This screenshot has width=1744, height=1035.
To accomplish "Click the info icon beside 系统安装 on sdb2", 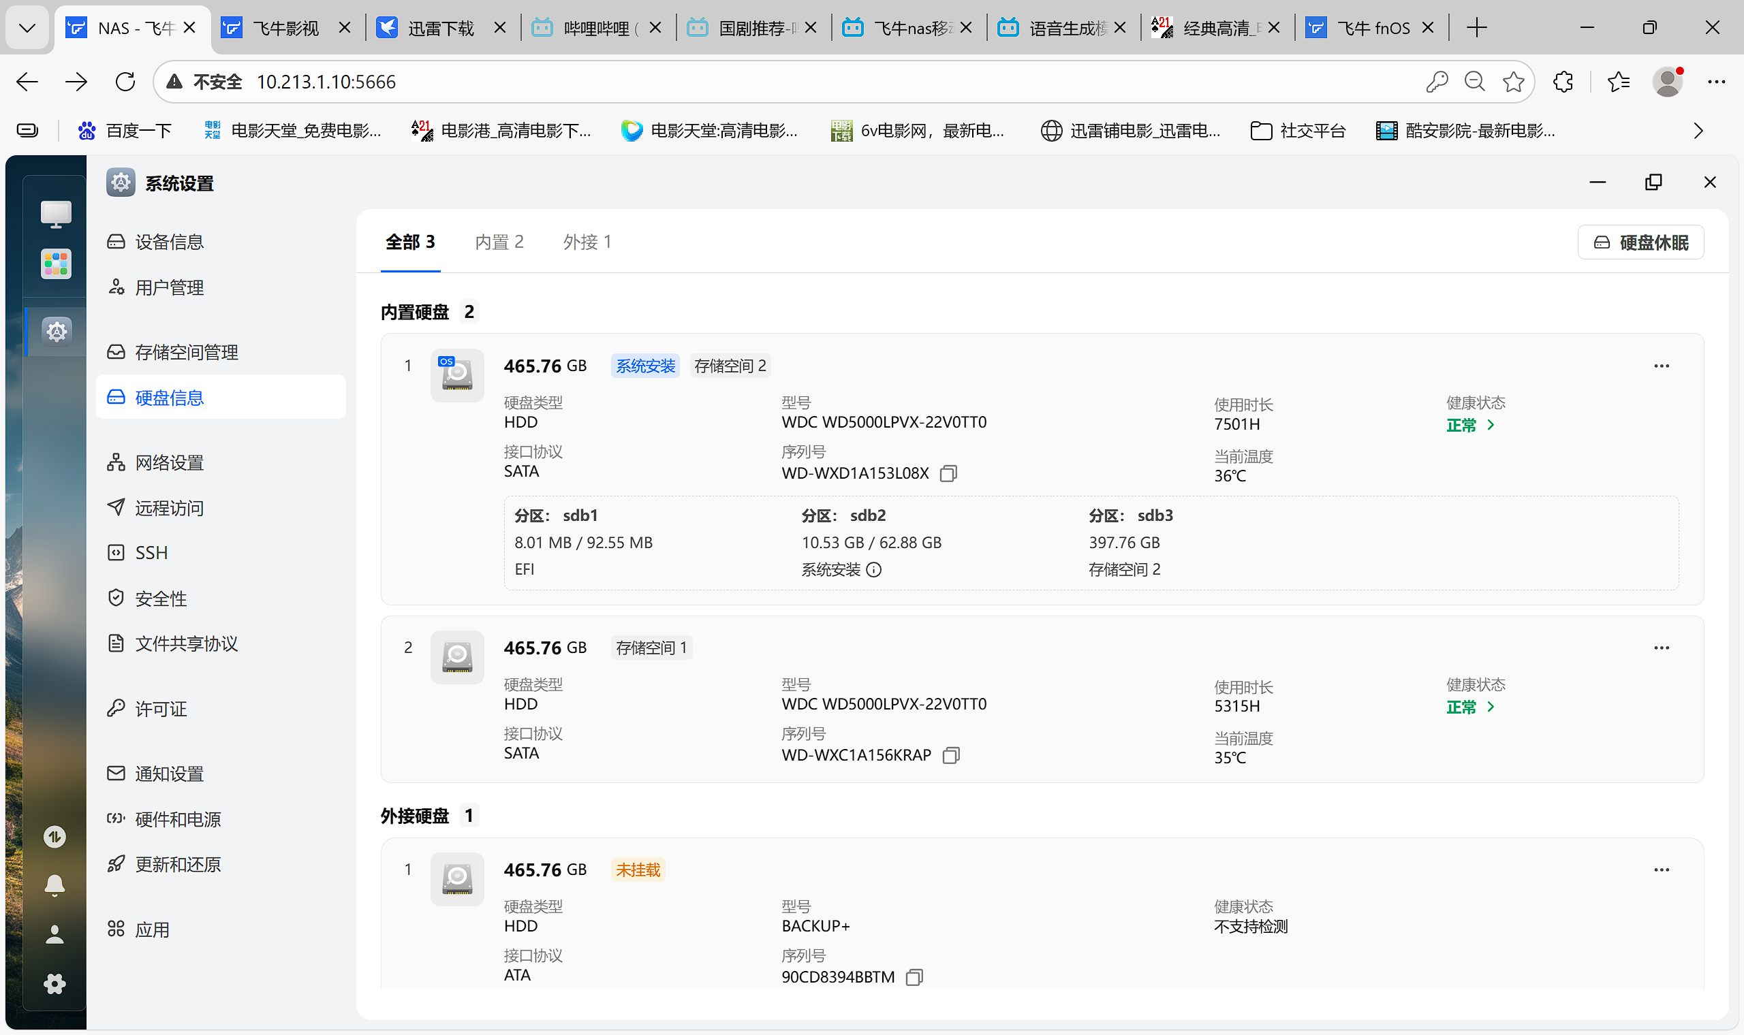I will 874,570.
